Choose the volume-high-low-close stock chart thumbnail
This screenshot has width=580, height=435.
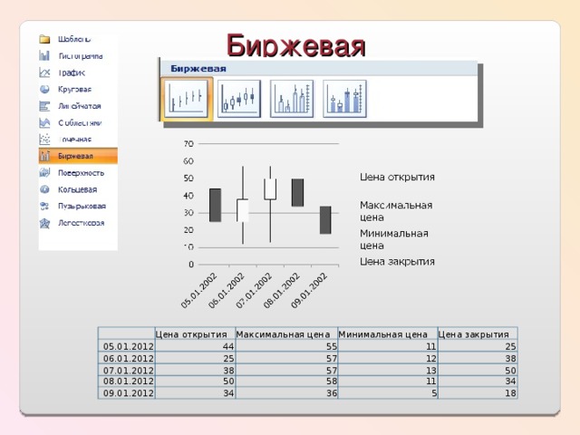click(x=292, y=99)
